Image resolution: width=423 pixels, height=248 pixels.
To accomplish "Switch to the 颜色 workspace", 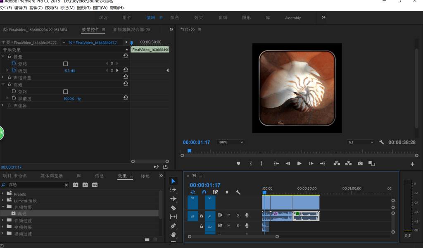I will coord(175,17).
